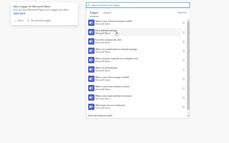
Task: Click Teams icon for team member added trigger
Action: click(x=91, y=88)
